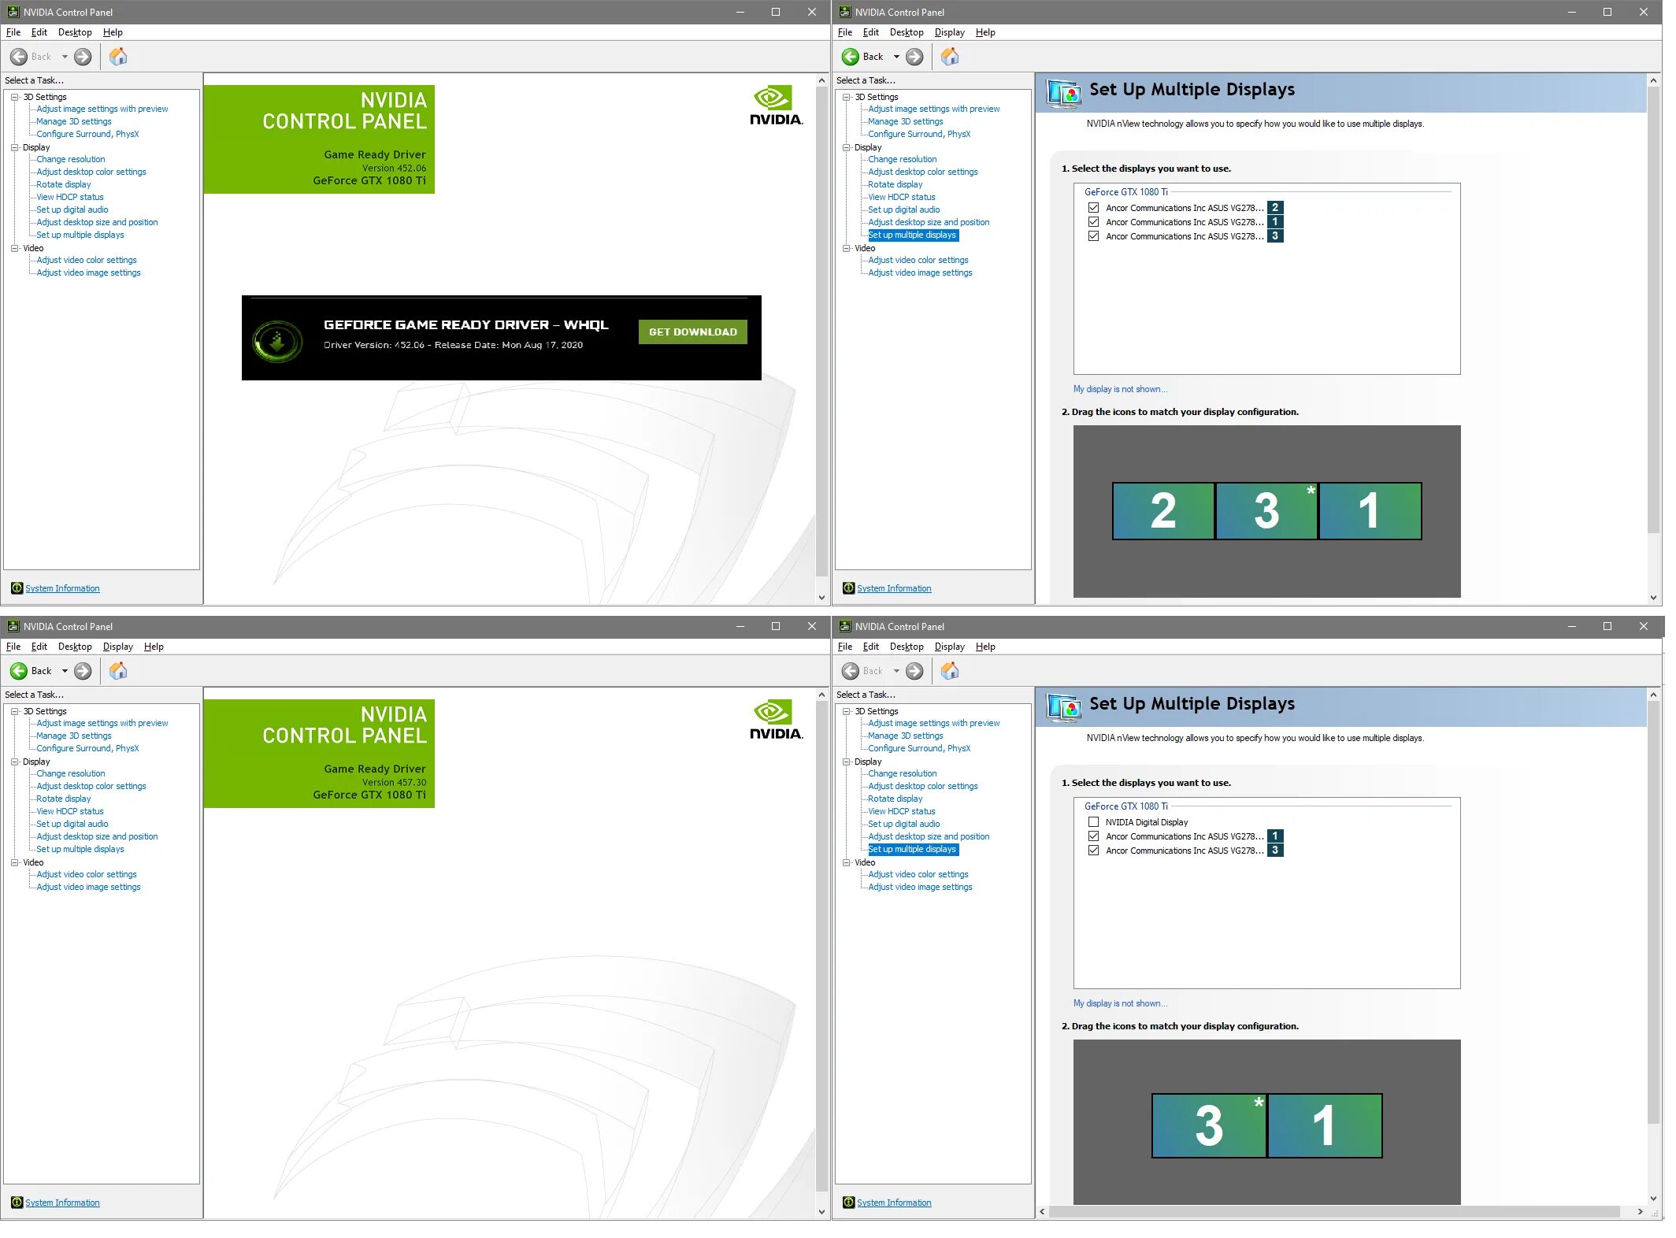The image size is (1676, 1238).
Task: Click the System Information icon in the bottom-left window
Action: click(17, 1203)
